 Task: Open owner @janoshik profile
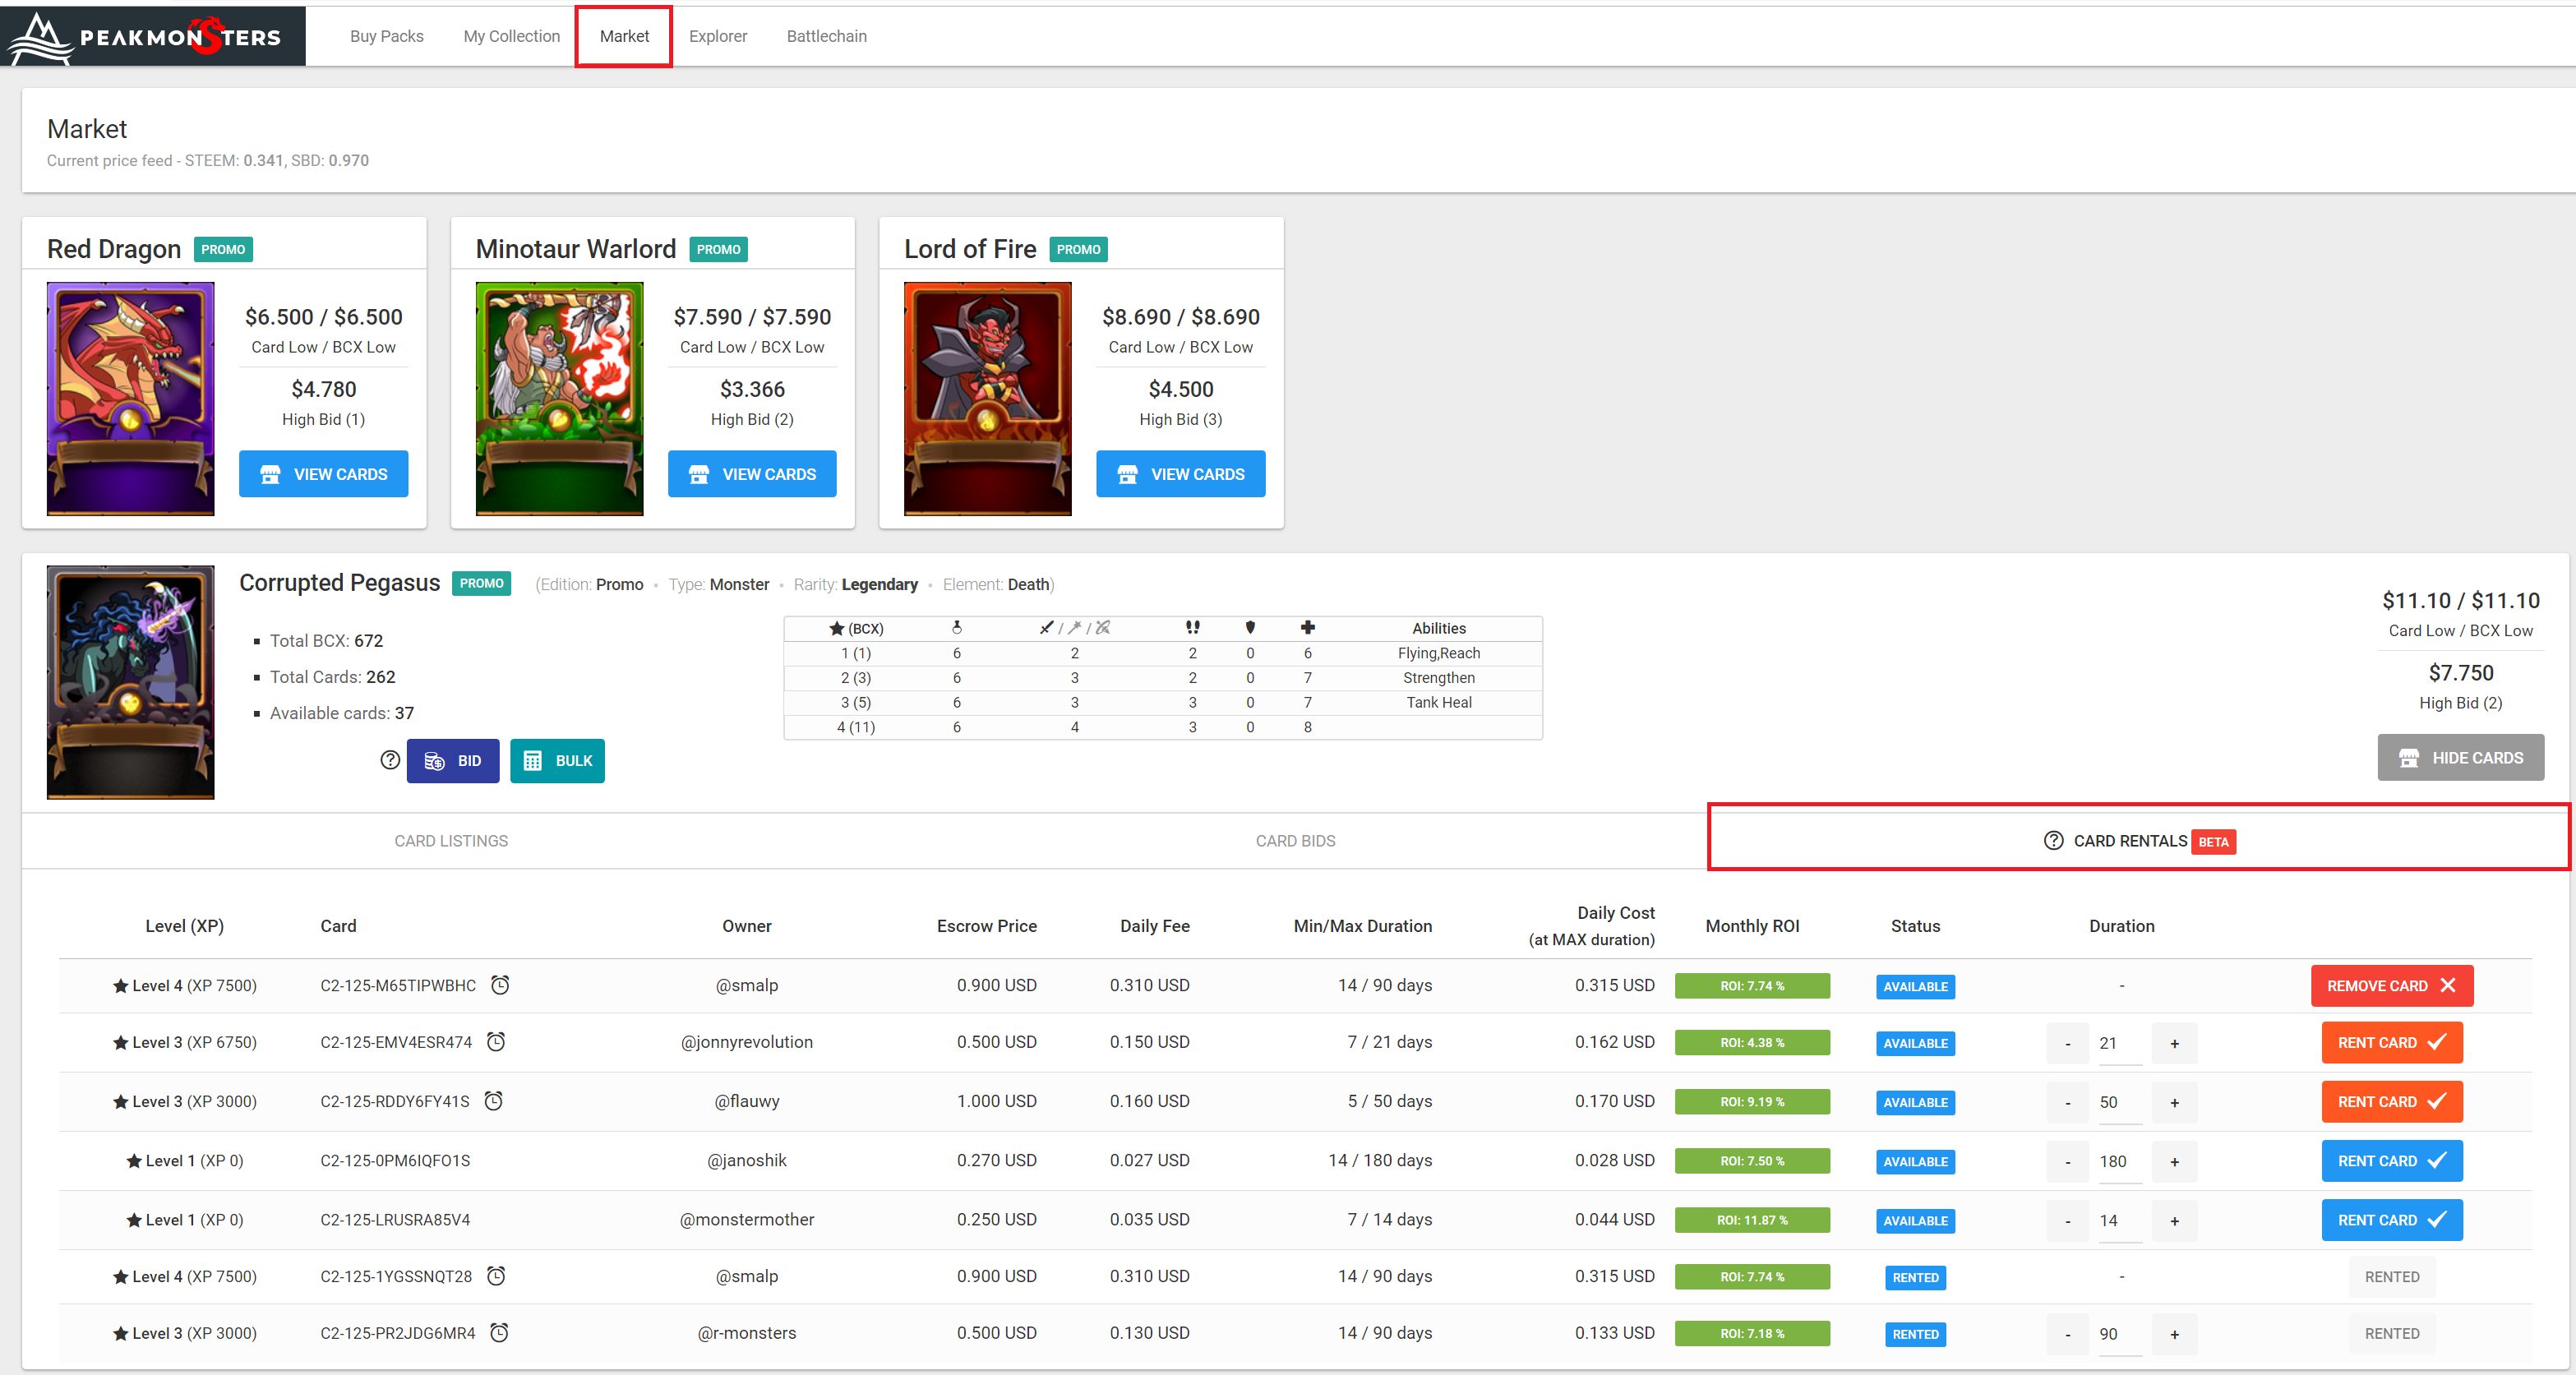746,1160
